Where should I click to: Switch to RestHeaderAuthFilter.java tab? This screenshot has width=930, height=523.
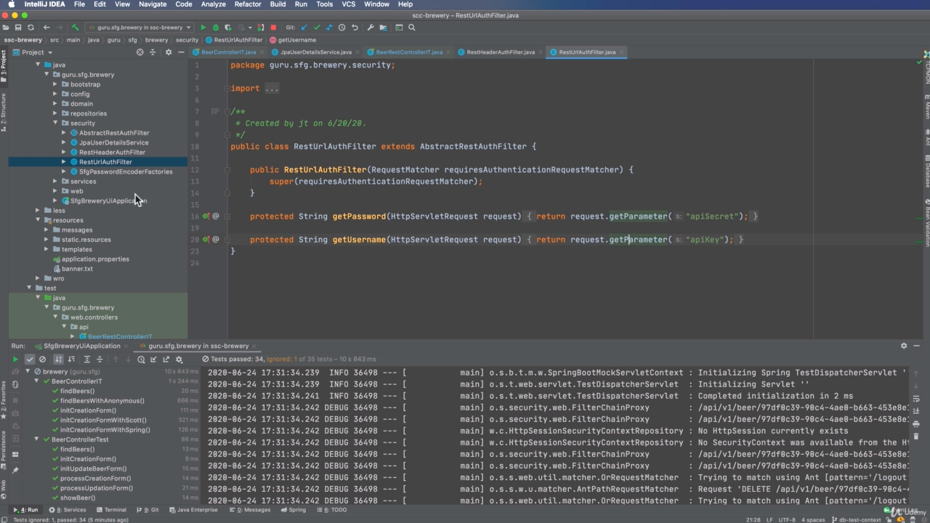(x=500, y=52)
